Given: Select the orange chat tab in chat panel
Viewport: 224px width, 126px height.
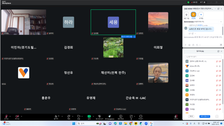Looking at the screenshot, I should [x=193, y=14].
